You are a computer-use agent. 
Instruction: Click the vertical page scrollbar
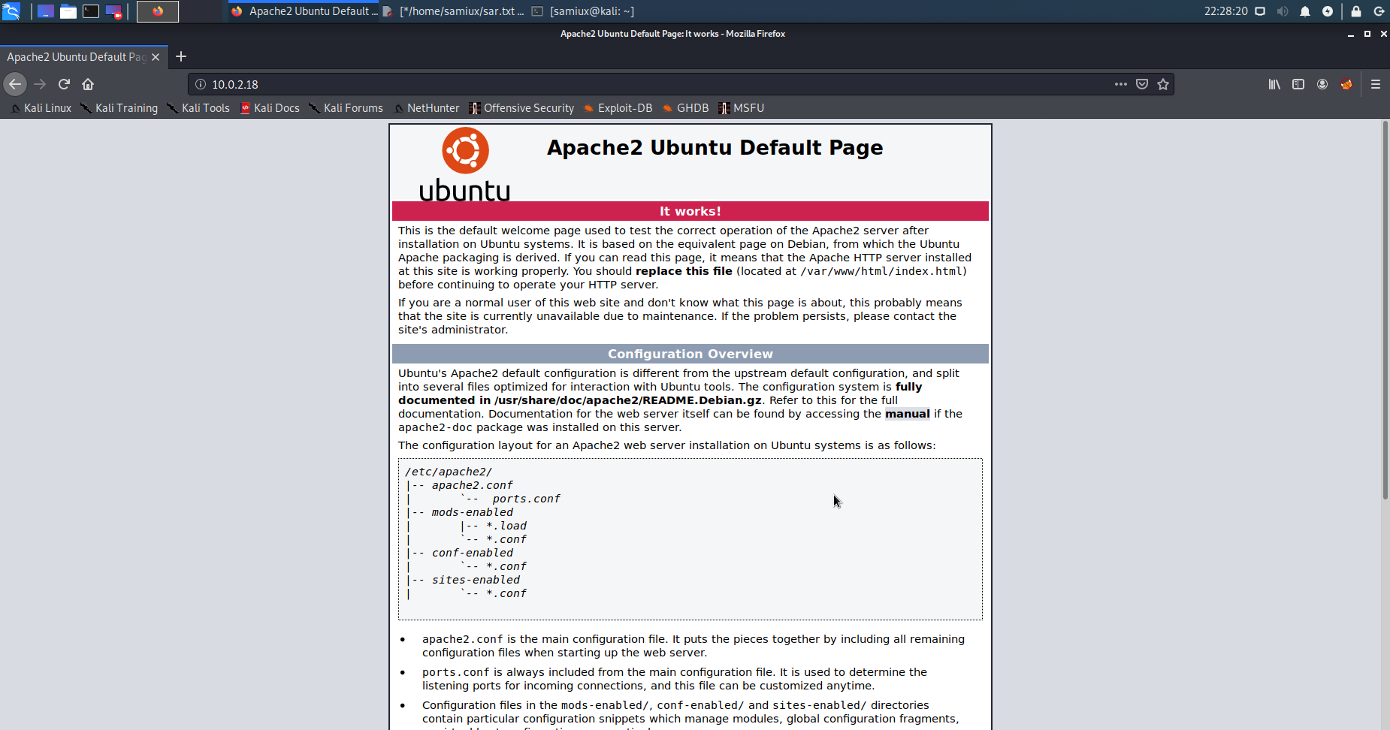1385,309
